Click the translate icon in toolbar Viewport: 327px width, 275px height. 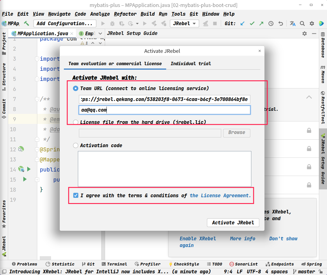pyautogui.click(x=293, y=23)
